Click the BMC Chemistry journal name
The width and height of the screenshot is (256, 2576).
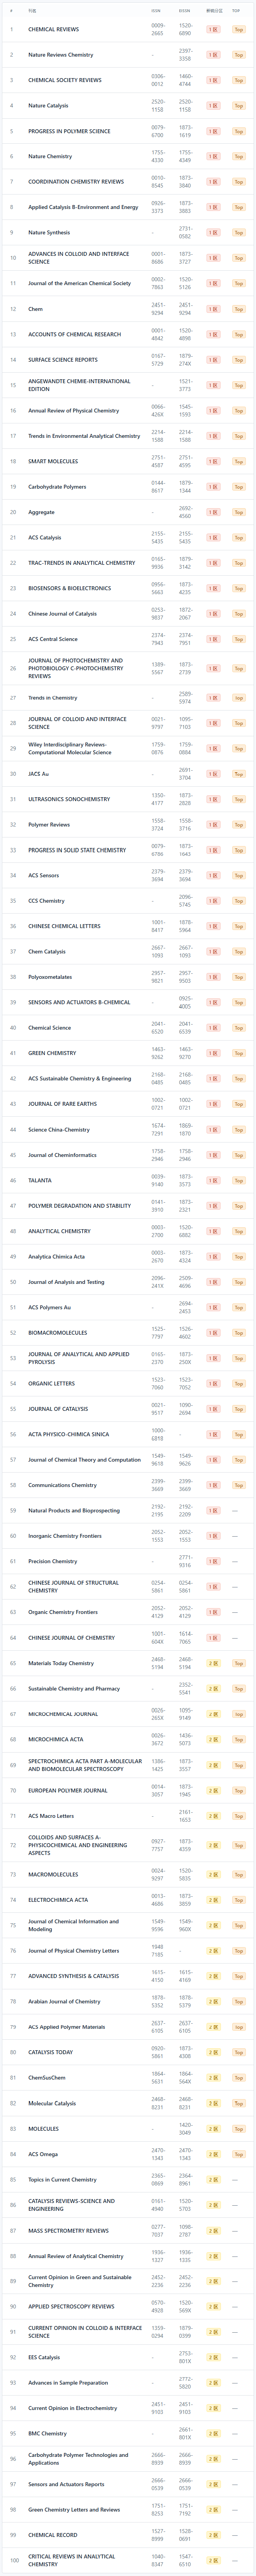coord(48,2433)
